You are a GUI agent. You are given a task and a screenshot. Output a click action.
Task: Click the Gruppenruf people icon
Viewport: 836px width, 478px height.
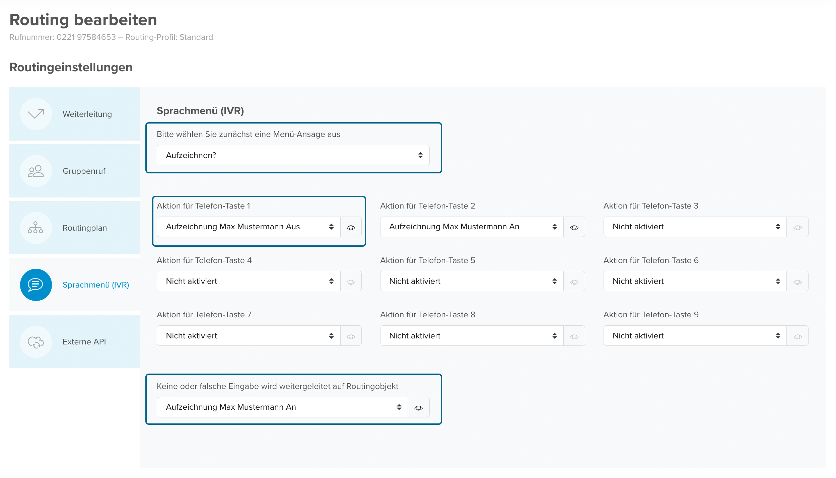pos(36,171)
